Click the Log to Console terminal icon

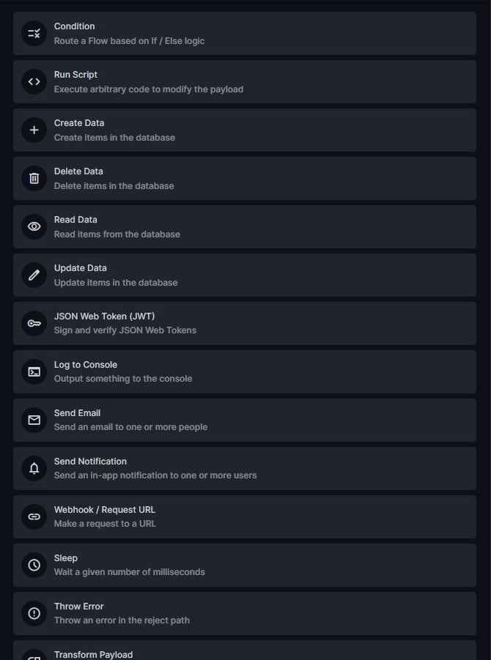coord(34,372)
